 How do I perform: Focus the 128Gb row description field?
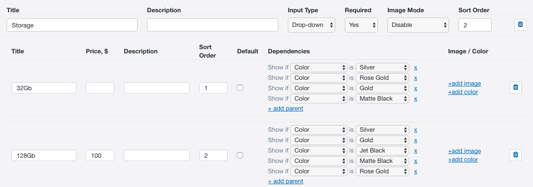(x=156, y=155)
